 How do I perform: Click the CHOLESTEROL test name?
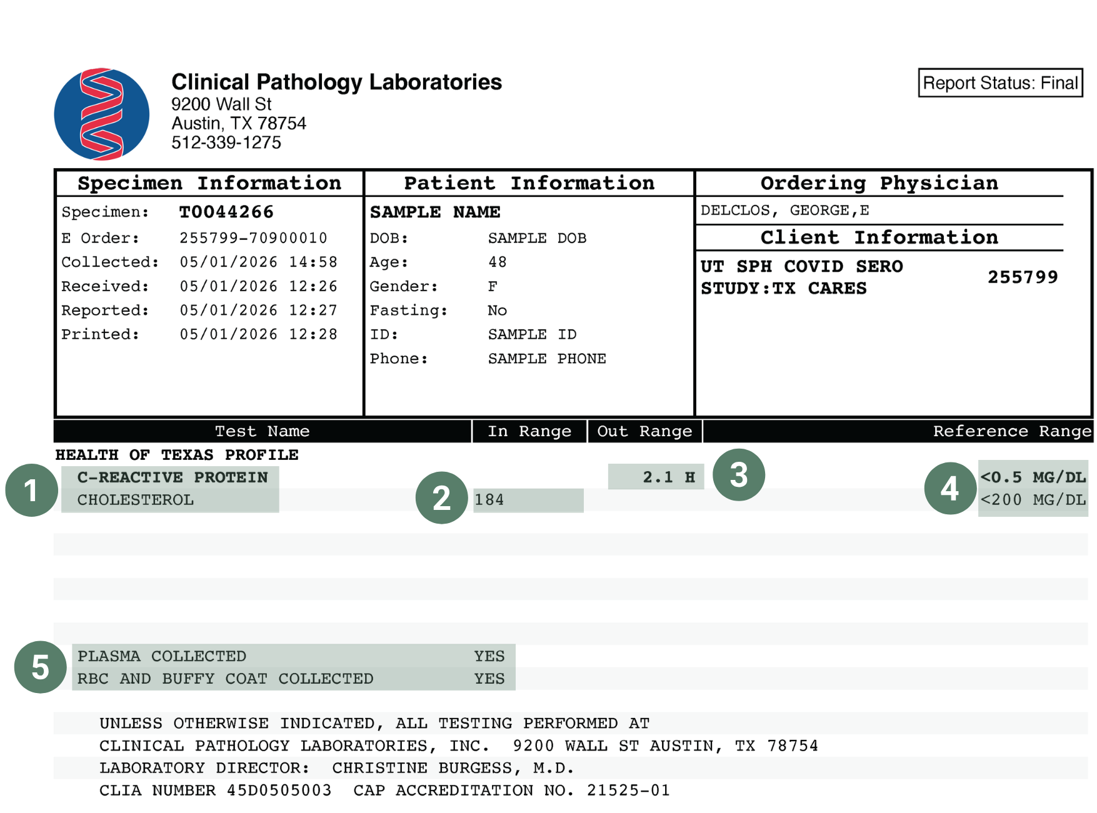(x=136, y=500)
